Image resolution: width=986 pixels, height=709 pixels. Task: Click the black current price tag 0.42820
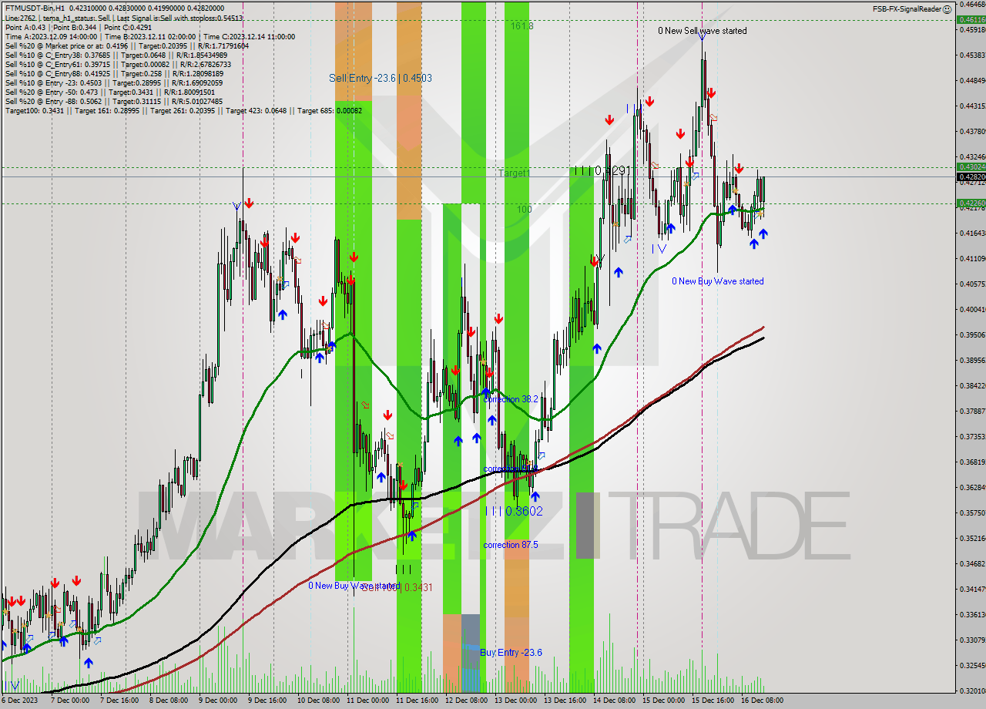click(x=971, y=176)
